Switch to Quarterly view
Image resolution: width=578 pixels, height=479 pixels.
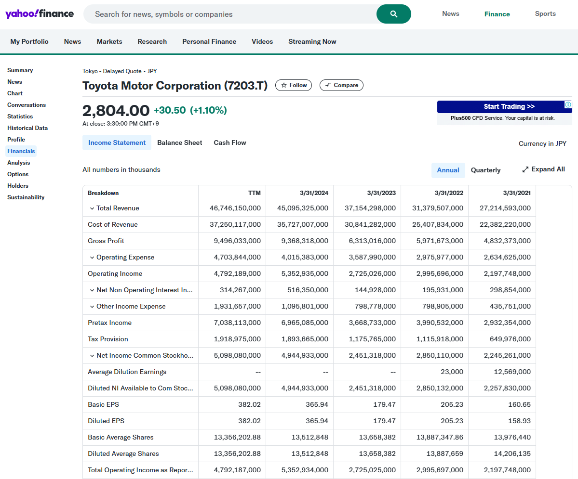485,170
